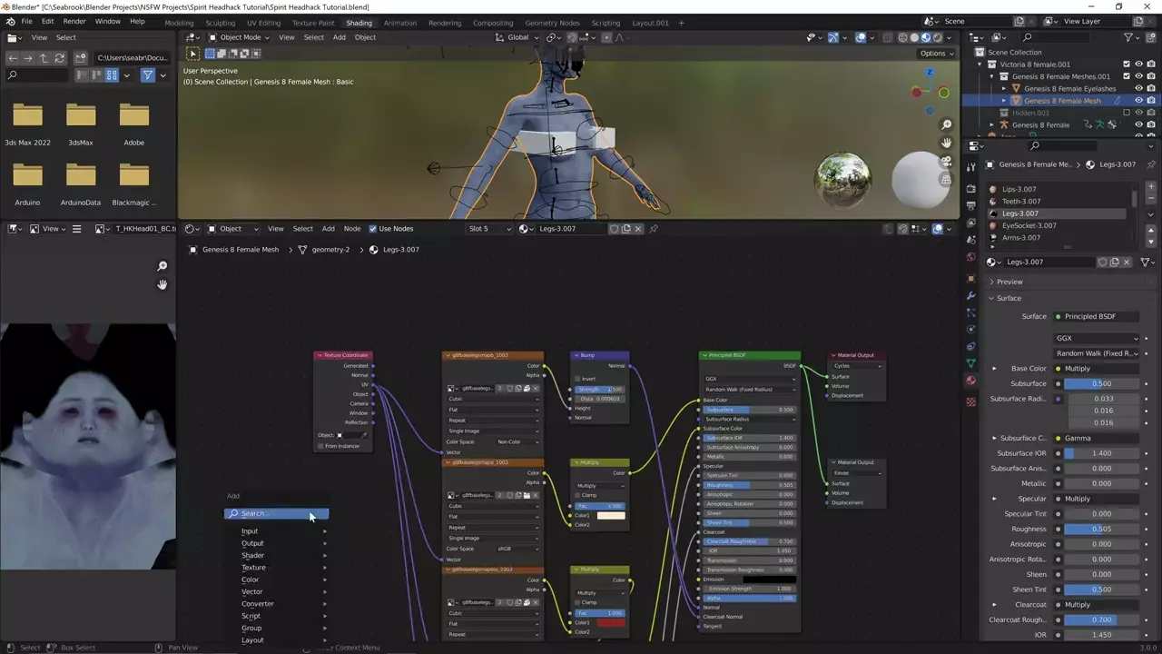Toggle the Use Nodes checkbox
This screenshot has width=1162, height=654.
pos(372,229)
